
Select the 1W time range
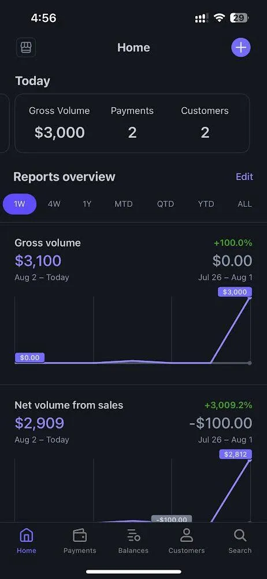click(x=20, y=204)
